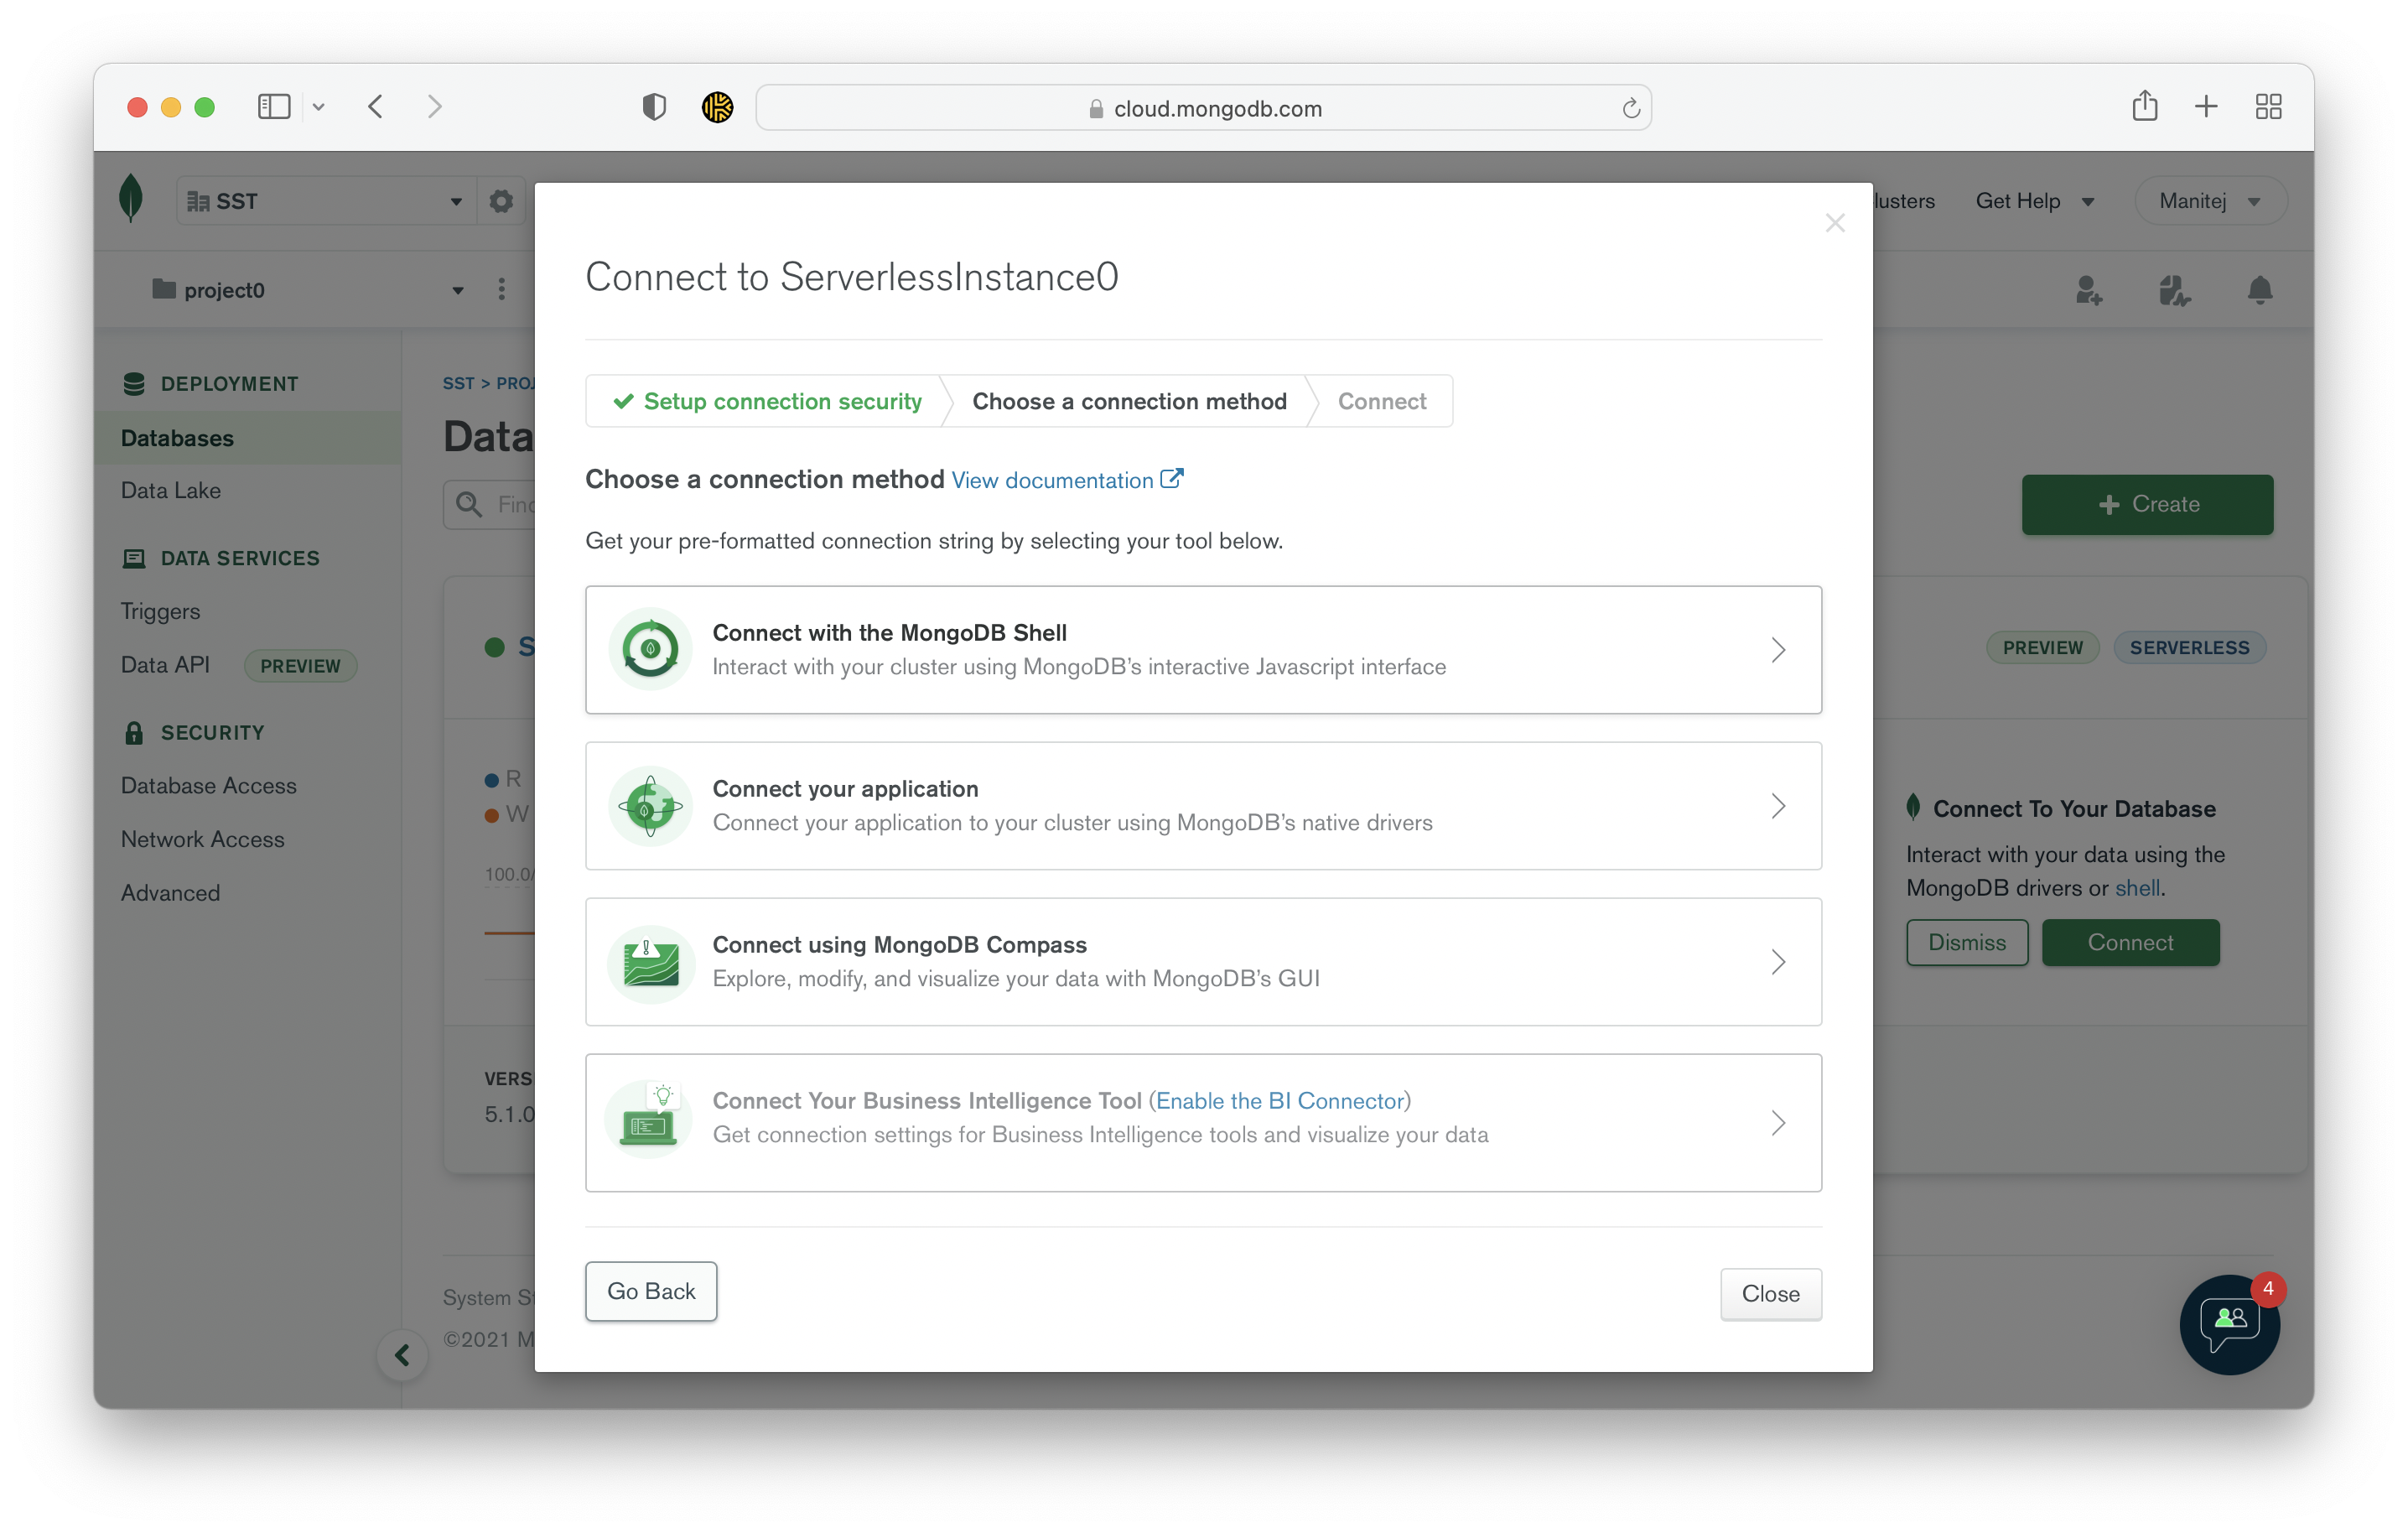Click the Databases sidebar icon
Image resolution: width=2408 pixels, height=1533 pixels.
pos(177,437)
